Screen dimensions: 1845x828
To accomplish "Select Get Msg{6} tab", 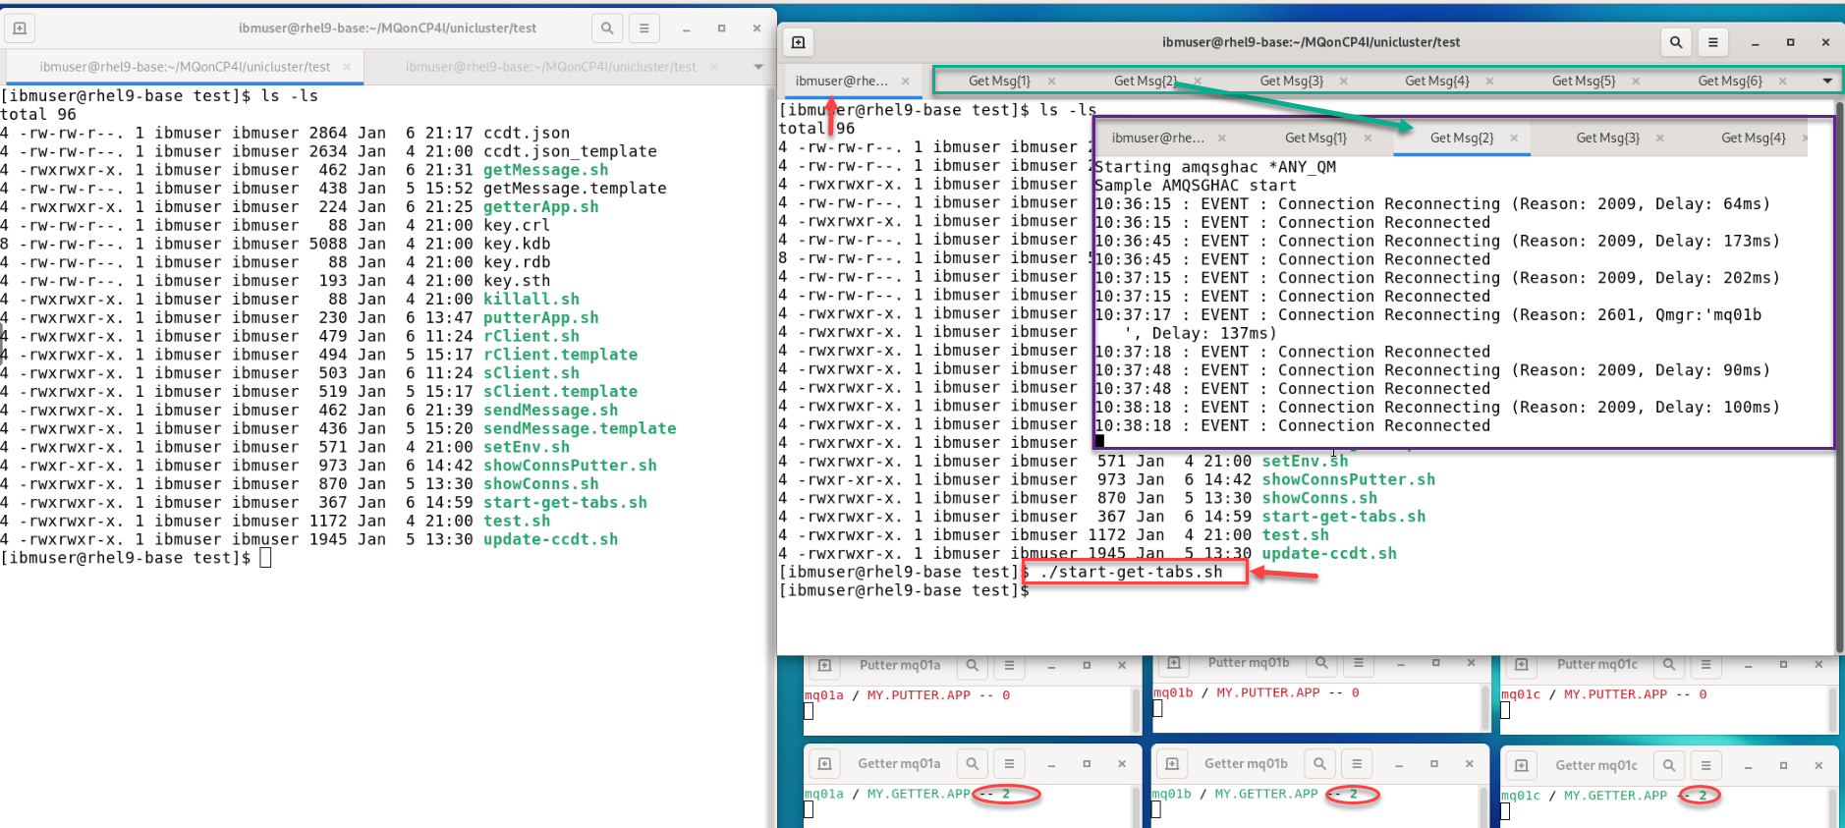I will (1729, 81).
